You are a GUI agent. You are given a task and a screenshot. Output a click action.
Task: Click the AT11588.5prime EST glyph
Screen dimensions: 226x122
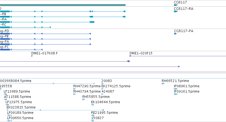6,99
